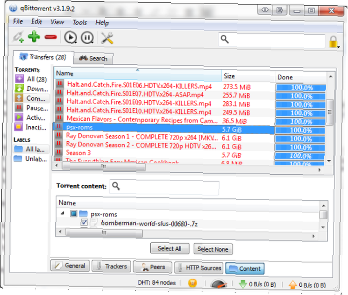Click the Select None button
Viewport: 348px width, 295px height.
tap(213, 249)
